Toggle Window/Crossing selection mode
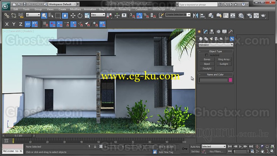The image size is (277, 156). click(x=65, y=16)
